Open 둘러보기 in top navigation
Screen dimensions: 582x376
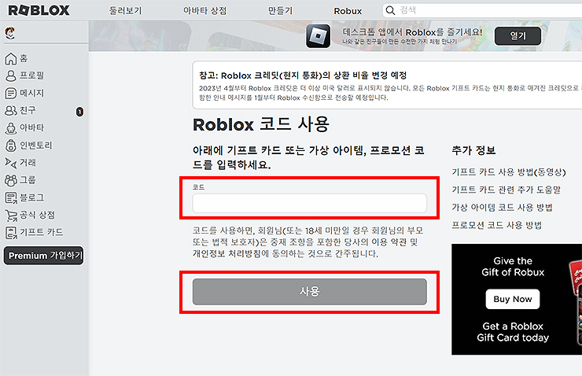pos(126,11)
